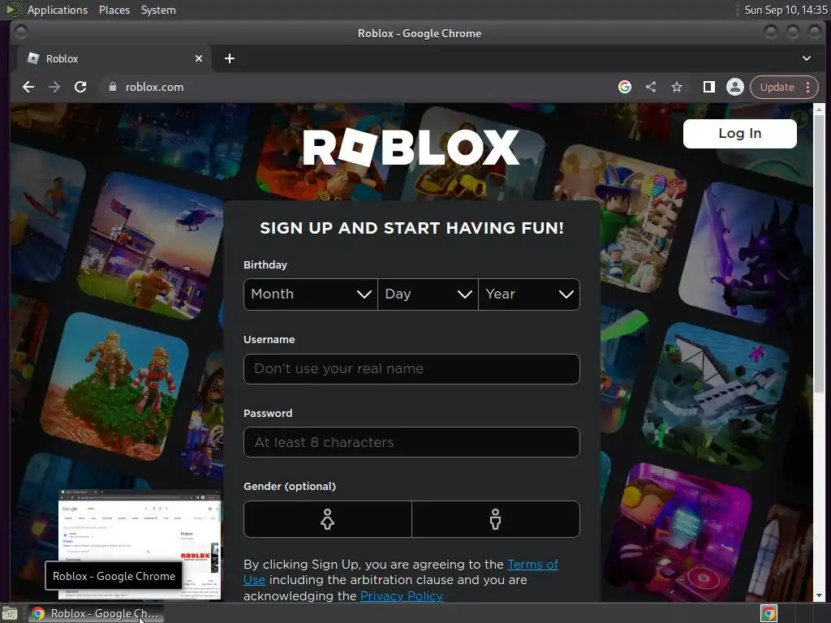Click the SIGN UP AND START HAVING FUN heading
Image resolution: width=831 pixels, height=623 pixels.
point(411,228)
